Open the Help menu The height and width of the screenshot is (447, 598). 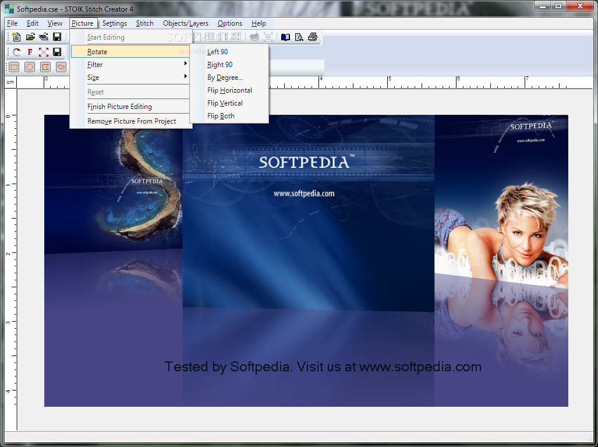(x=259, y=23)
